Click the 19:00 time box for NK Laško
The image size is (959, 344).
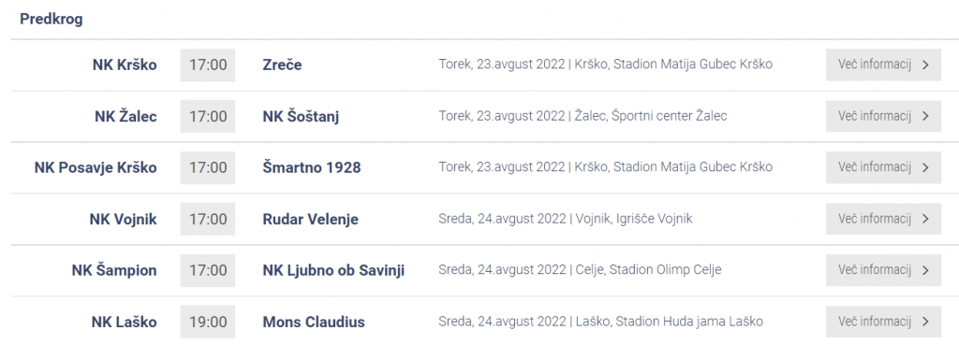pyautogui.click(x=207, y=322)
